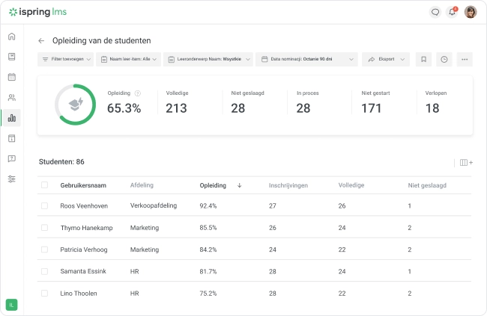Screen dimensions: 487x316
Task: Check the box for Roos Veenhoven
Action: pyautogui.click(x=44, y=205)
